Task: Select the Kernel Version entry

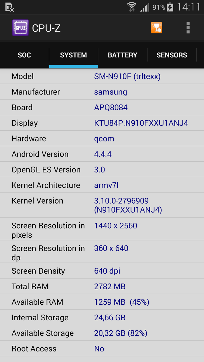Action: click(102, 205)
